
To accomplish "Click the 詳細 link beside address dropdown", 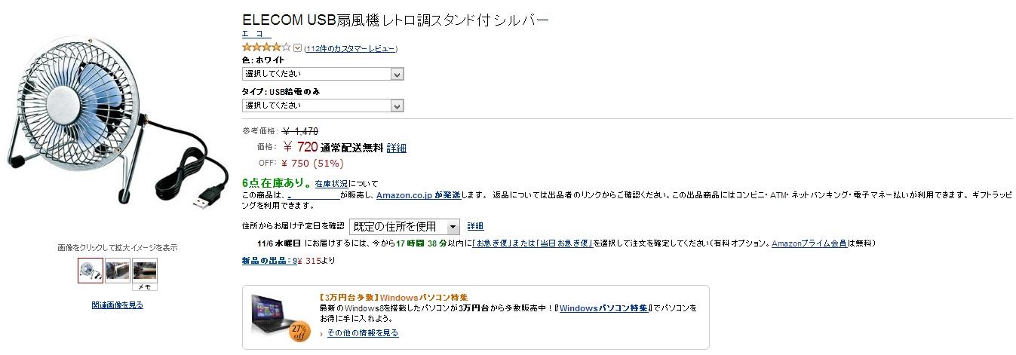I will tap(475, 226).
